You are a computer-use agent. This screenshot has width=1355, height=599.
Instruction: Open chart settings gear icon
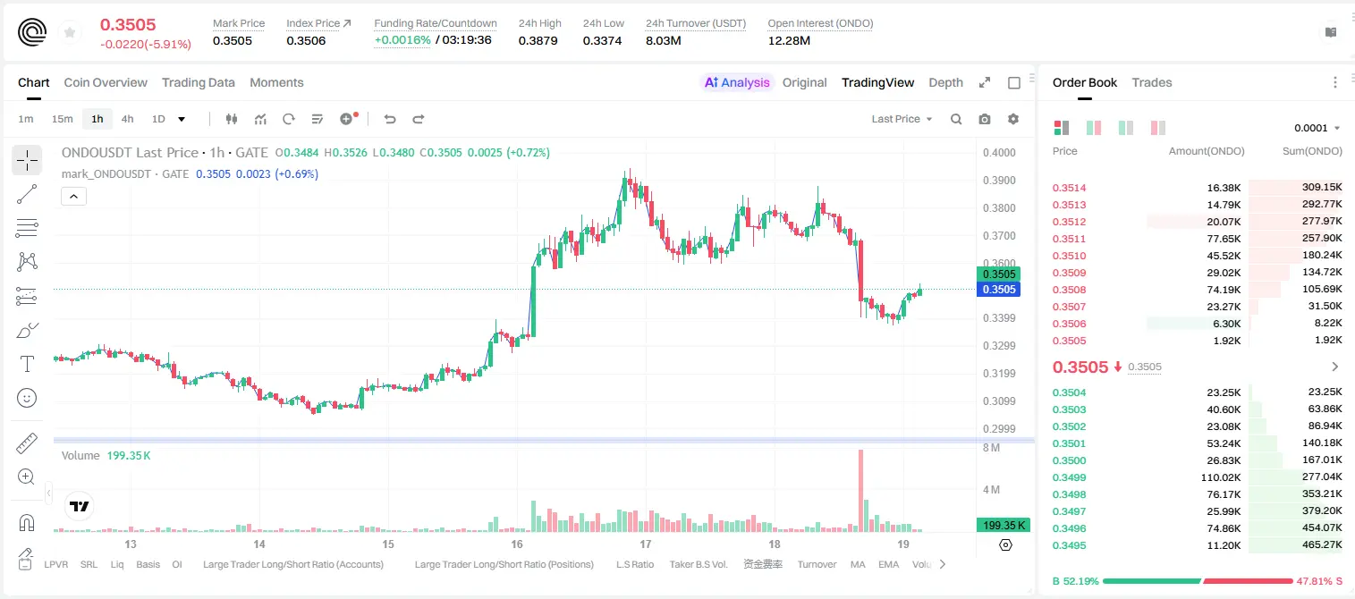[1013, 119]
